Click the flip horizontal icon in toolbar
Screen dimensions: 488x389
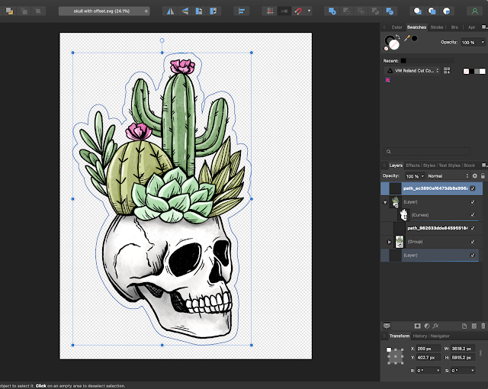click(169, 11)
